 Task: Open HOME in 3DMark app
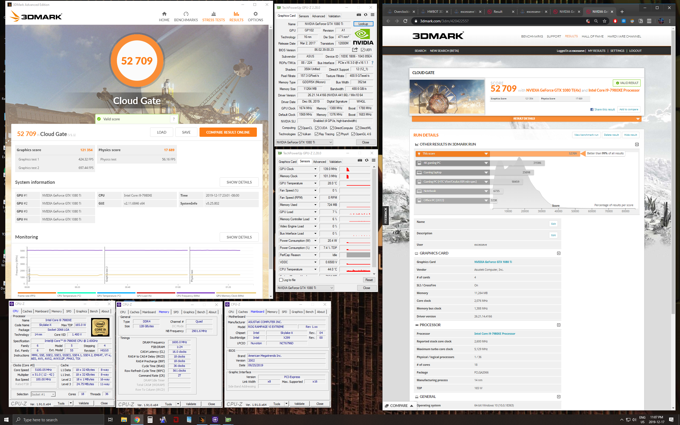(164, 16)
